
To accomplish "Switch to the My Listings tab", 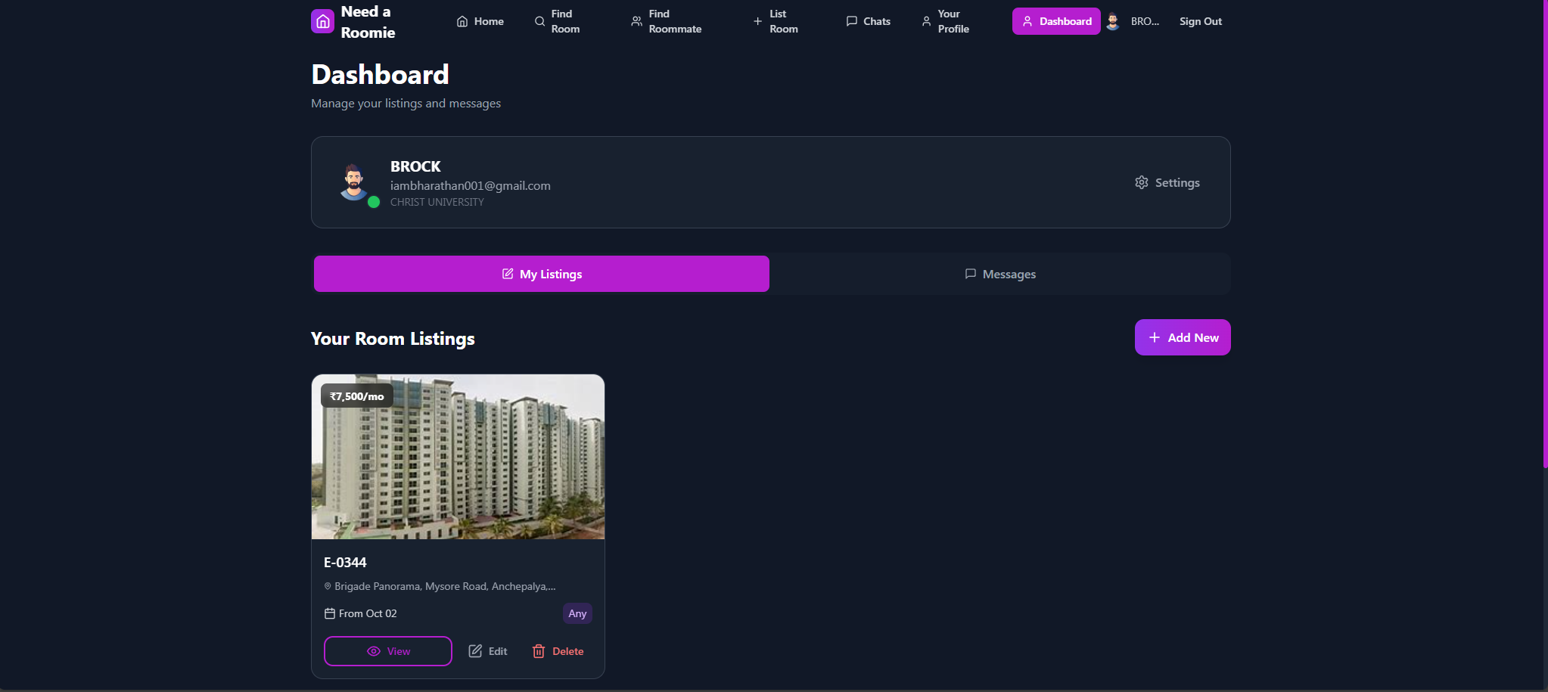I will pyautogui.click(x=542, y=274).
